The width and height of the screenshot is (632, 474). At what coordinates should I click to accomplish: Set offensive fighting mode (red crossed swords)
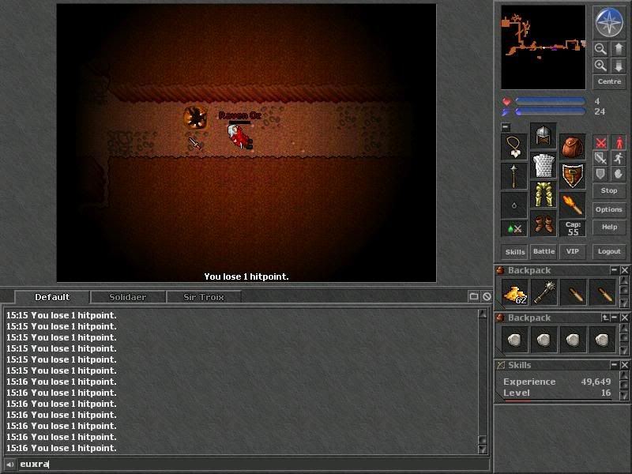point(600,143)
